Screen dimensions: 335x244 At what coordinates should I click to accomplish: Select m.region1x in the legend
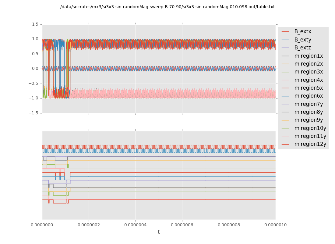[309, 56]
